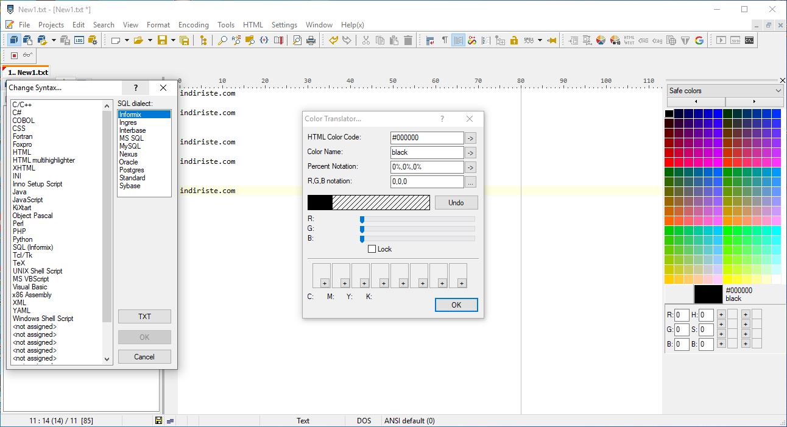
Task: Select Oracle in SQL dialect list
Action: point(129,162)
